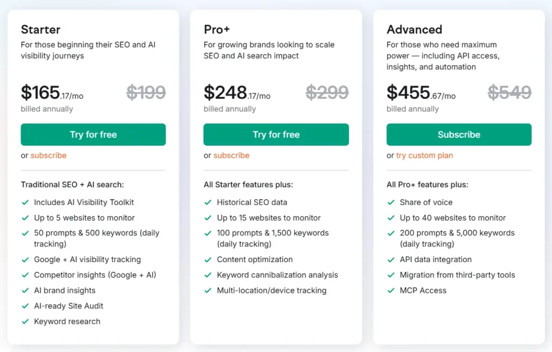Click the $455.67/mo price on Advanced
This screenshot has height=352, width=552.
coord(420,93)
